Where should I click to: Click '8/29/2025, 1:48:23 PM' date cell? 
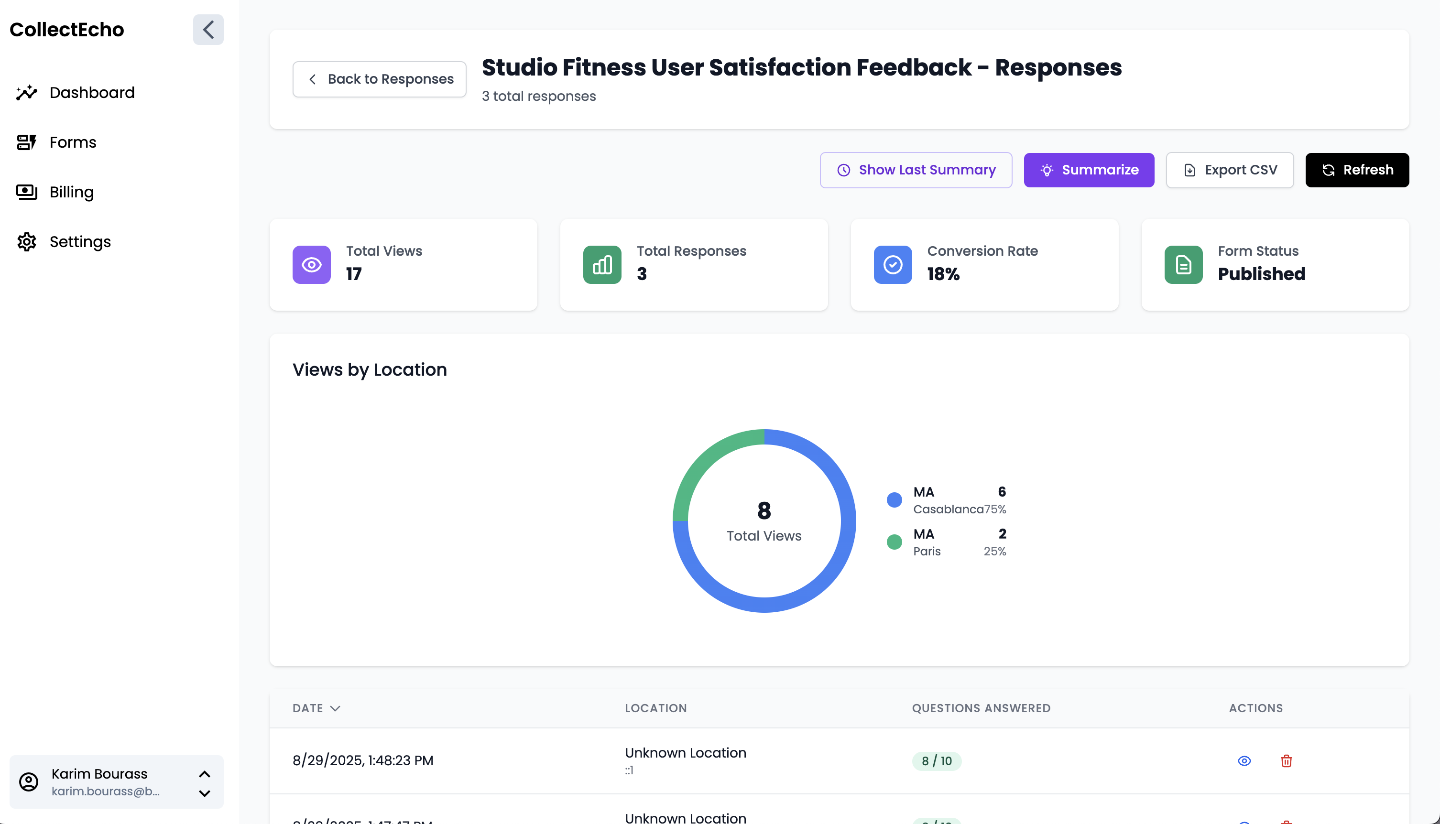(x=363, y=760)
